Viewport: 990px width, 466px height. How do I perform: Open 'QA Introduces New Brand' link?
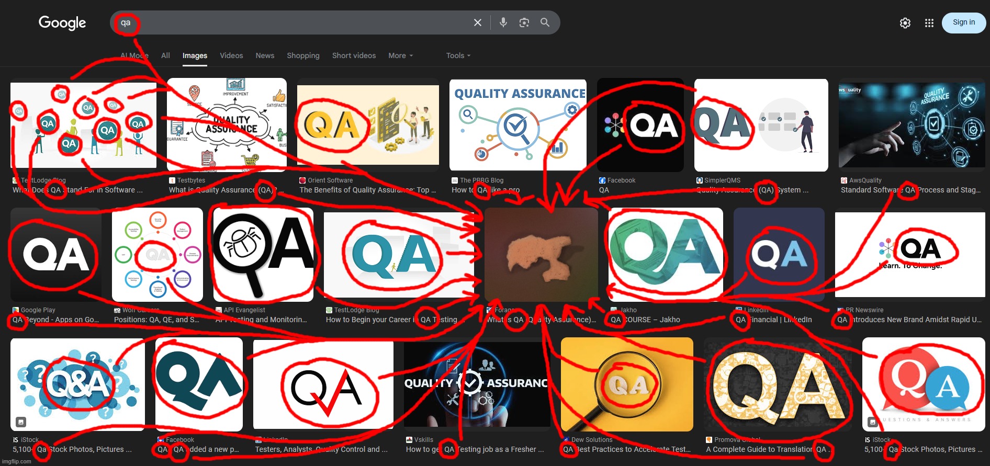(909, 320)
